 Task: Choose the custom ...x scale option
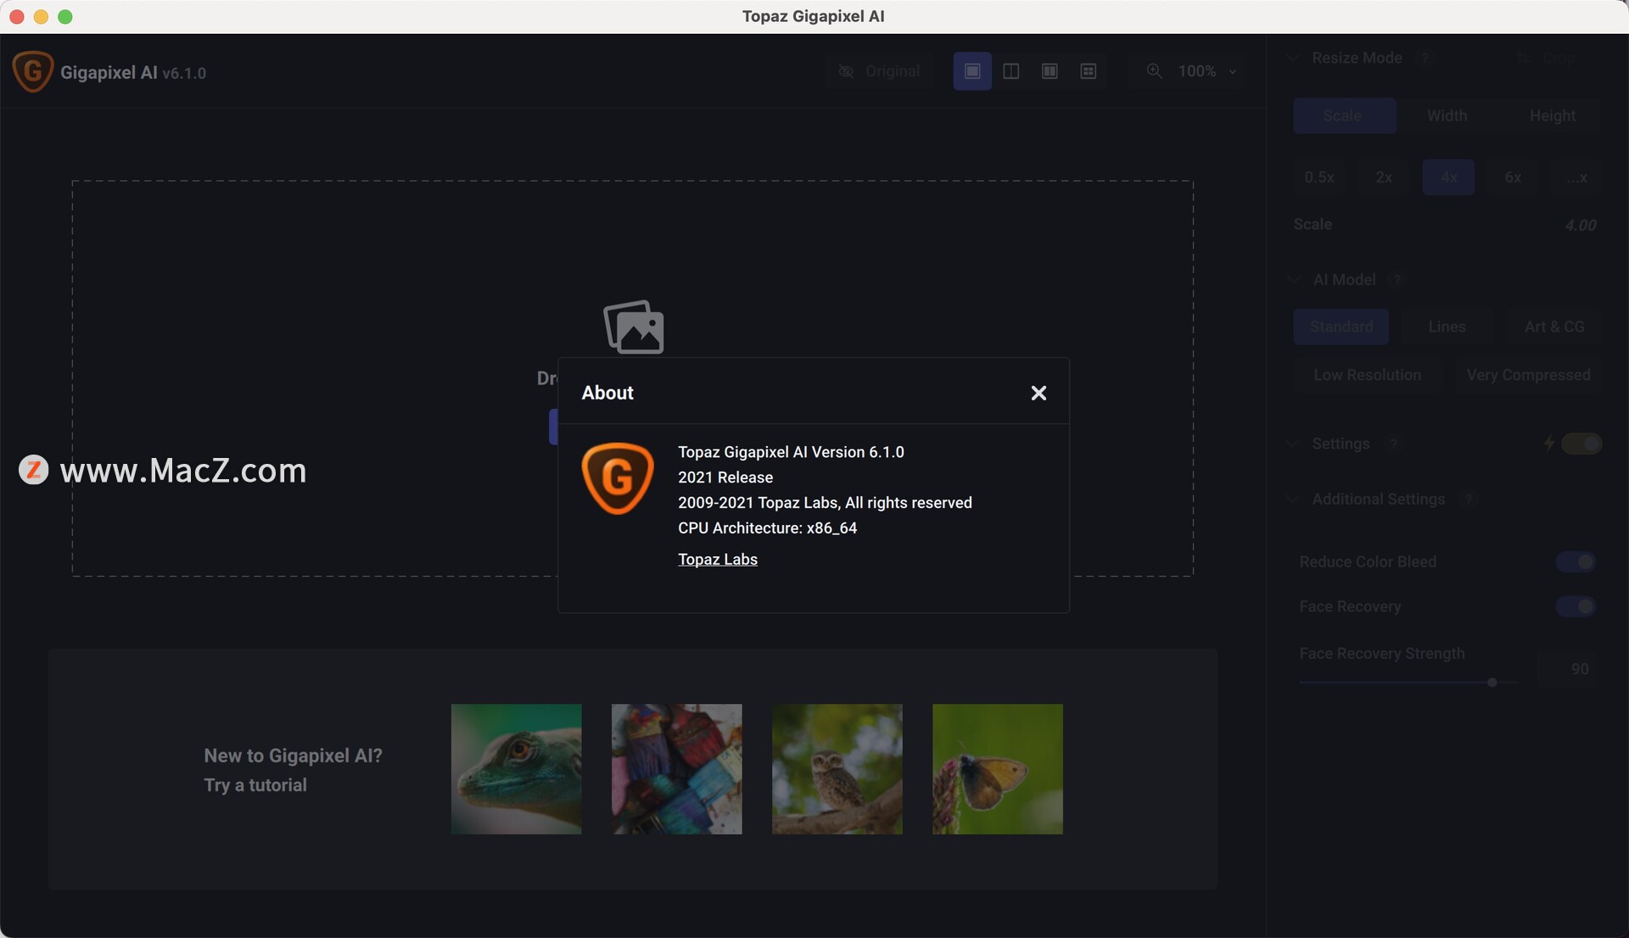[x=1576, y=177]
